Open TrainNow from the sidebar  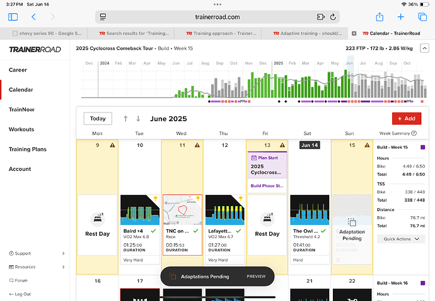(21, 109)
